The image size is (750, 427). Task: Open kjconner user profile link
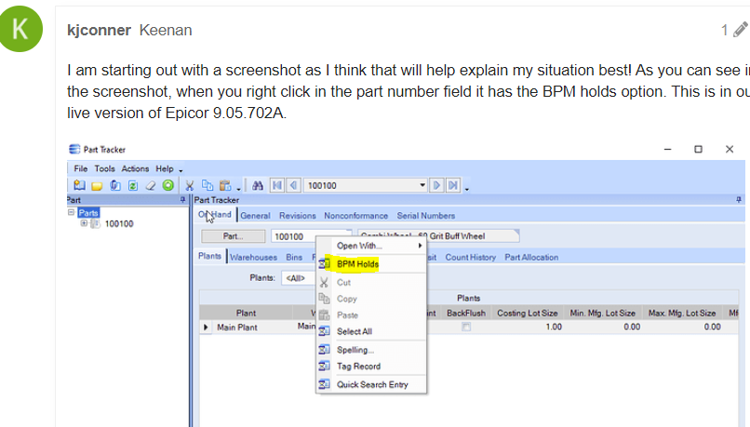click(x=99, y=30)
